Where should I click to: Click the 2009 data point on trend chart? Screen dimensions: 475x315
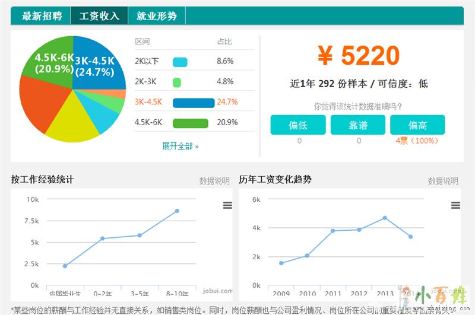[x=281, y=263]
